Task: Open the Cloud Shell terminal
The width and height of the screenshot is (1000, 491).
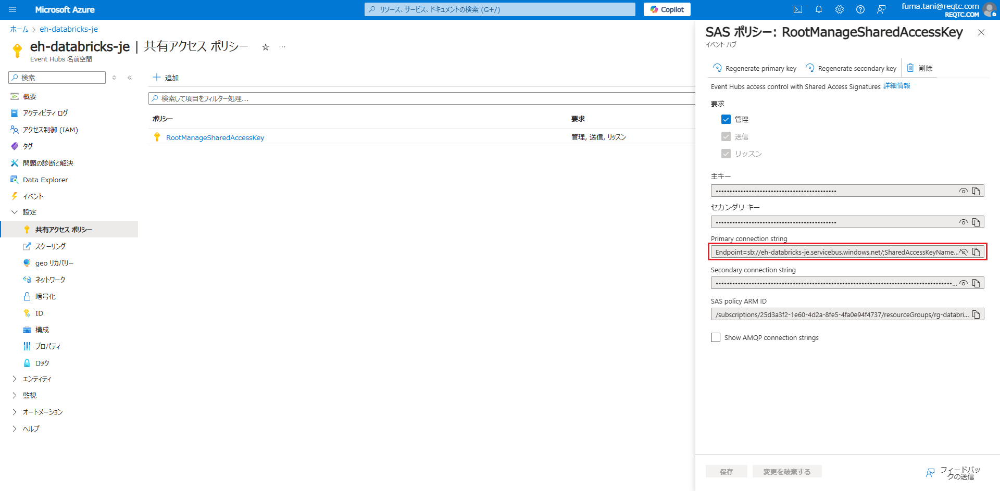Action: coord(797,9)
